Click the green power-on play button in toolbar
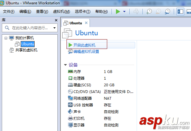This screenshot has width=191, height=131. point(118,12)
